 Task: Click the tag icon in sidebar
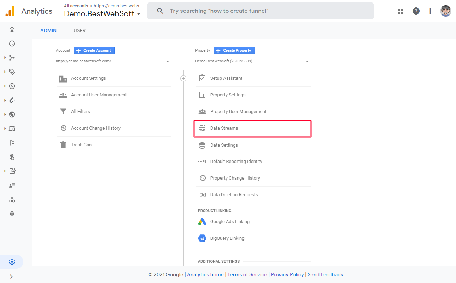point(12,72)
